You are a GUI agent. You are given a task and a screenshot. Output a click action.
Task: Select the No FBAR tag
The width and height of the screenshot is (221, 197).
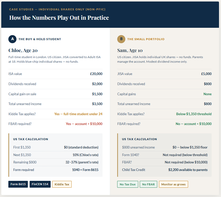pyautogui.click(x=149, y=184)
